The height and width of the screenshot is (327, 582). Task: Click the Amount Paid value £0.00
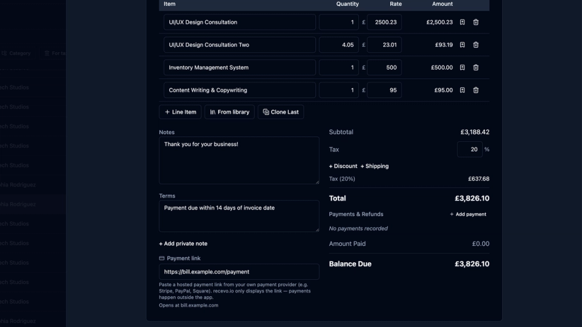(x=481, y=243)
